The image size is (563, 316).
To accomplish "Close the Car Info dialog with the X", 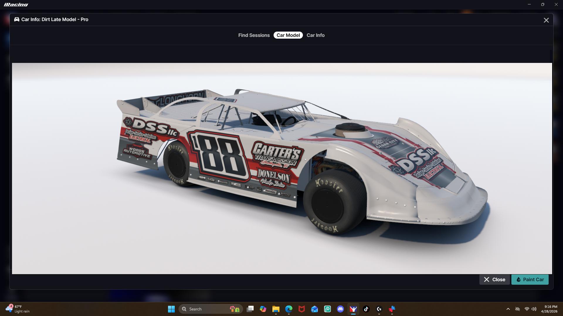I will point(546,20).
